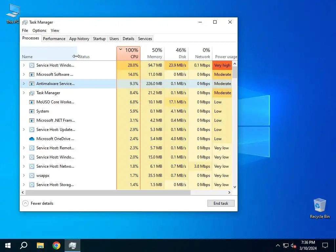This screenshot has height=252, width=336.
Task: Sort by the Disk column header
Action: [176, 53]
